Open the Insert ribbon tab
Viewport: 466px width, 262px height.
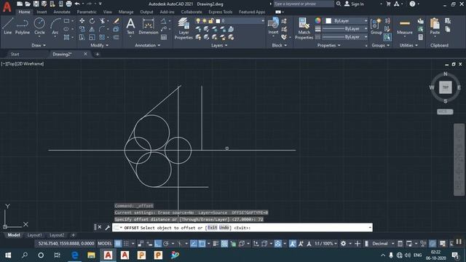click(x=42, y=12)
